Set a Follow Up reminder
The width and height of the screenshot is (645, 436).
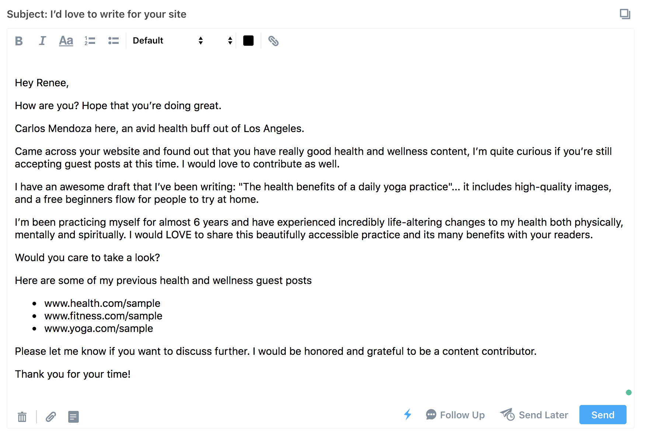click(455, 415)
